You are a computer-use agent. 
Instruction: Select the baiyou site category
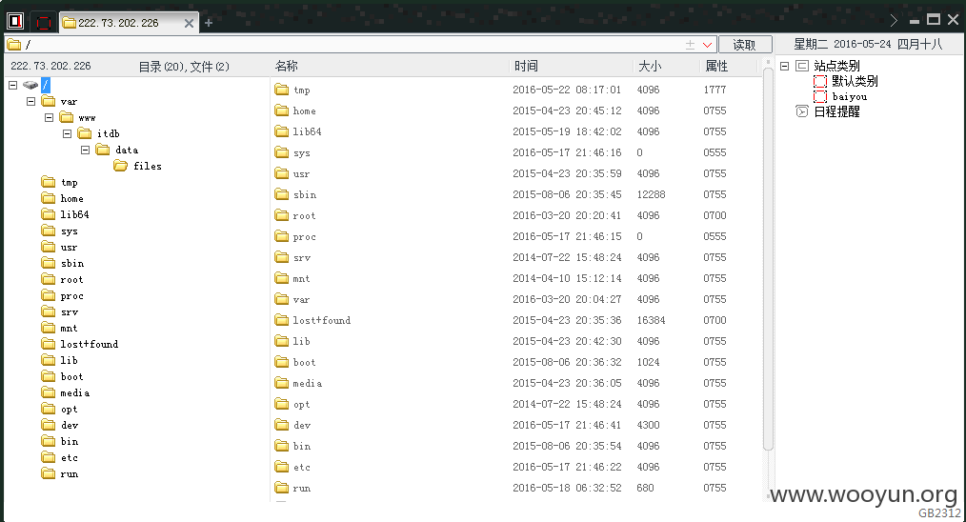[x=850, y=97]
